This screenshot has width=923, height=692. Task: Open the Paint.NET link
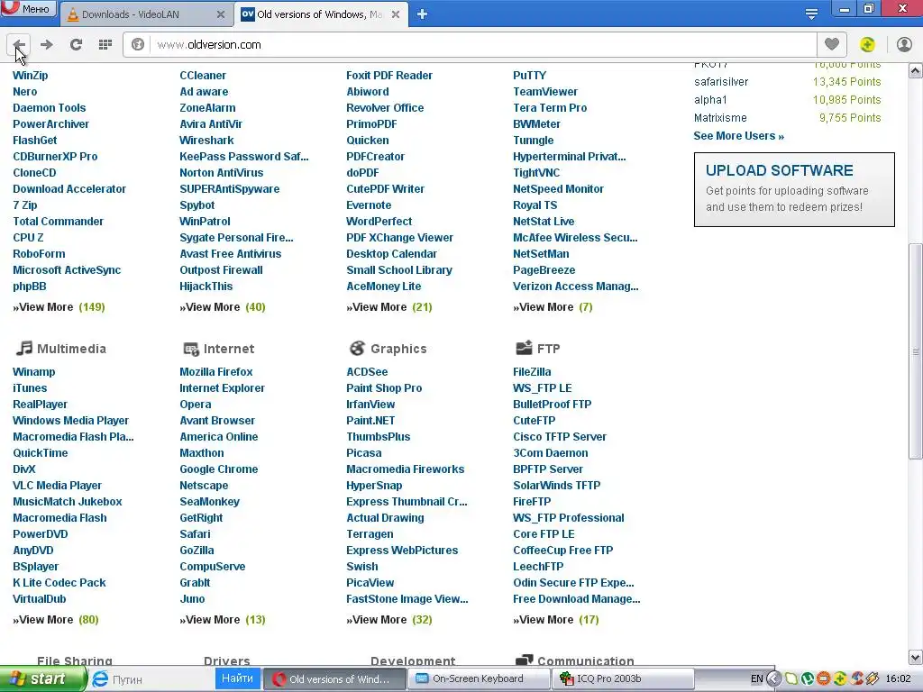click(x=370, y=421)
